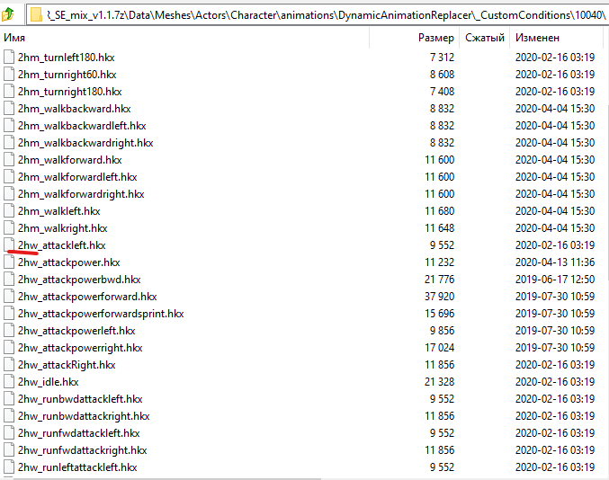609x480 pixels.
Task: Select file icon of 2hw_attackleft.hkx
Action: 9,244
